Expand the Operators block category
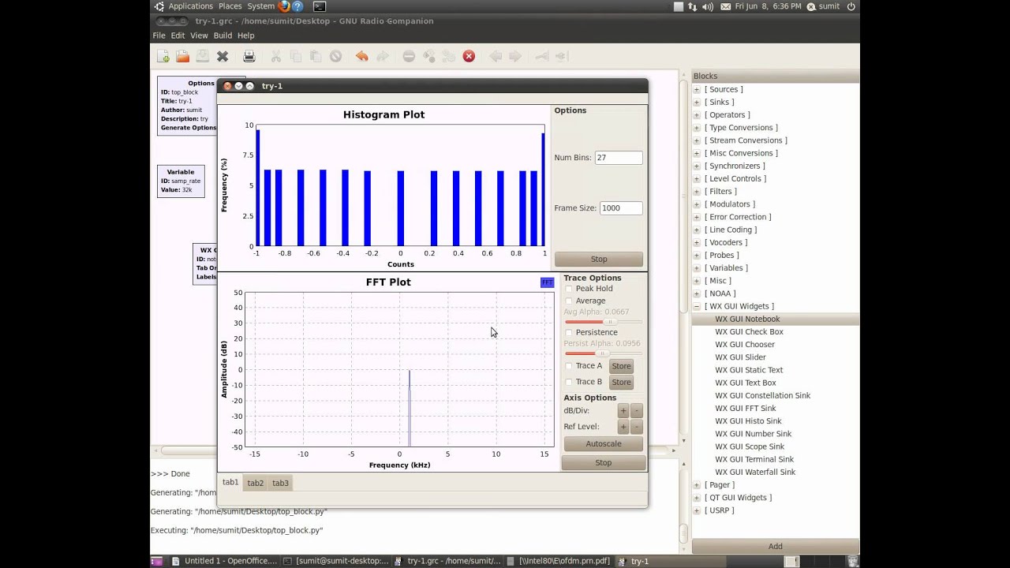1010x568 pixels. coord(697,115)
